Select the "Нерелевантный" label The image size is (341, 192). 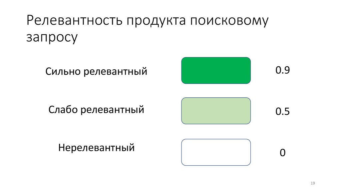click(96, 148)
